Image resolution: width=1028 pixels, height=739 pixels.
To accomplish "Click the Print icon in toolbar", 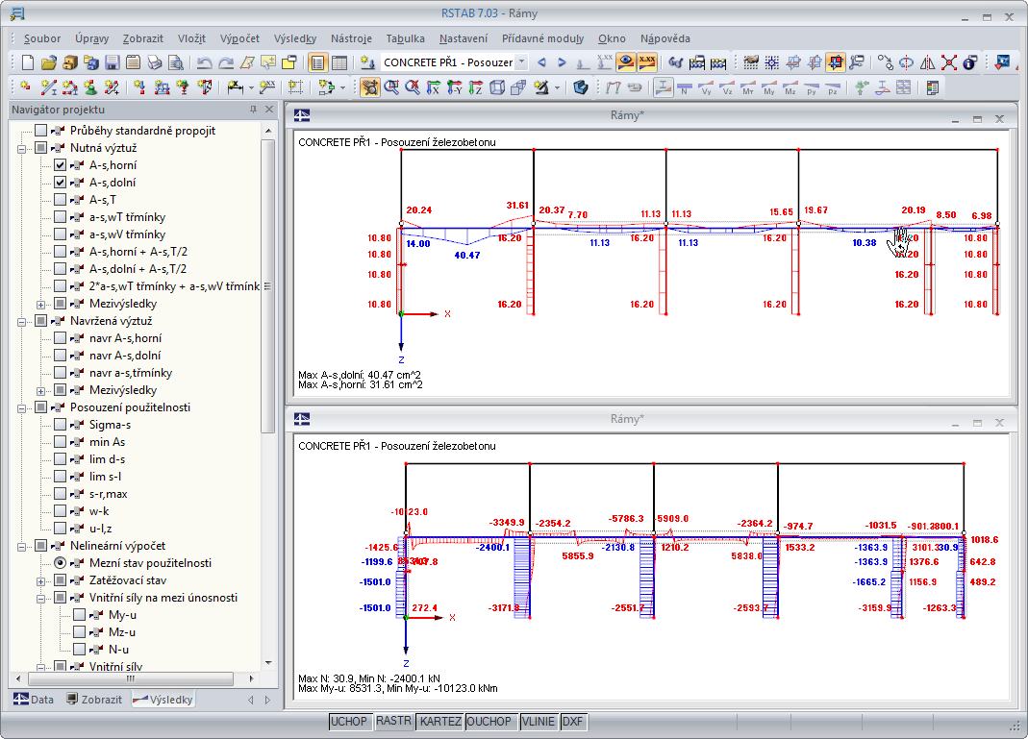I will pyautogui.click(x=155, y=62).
